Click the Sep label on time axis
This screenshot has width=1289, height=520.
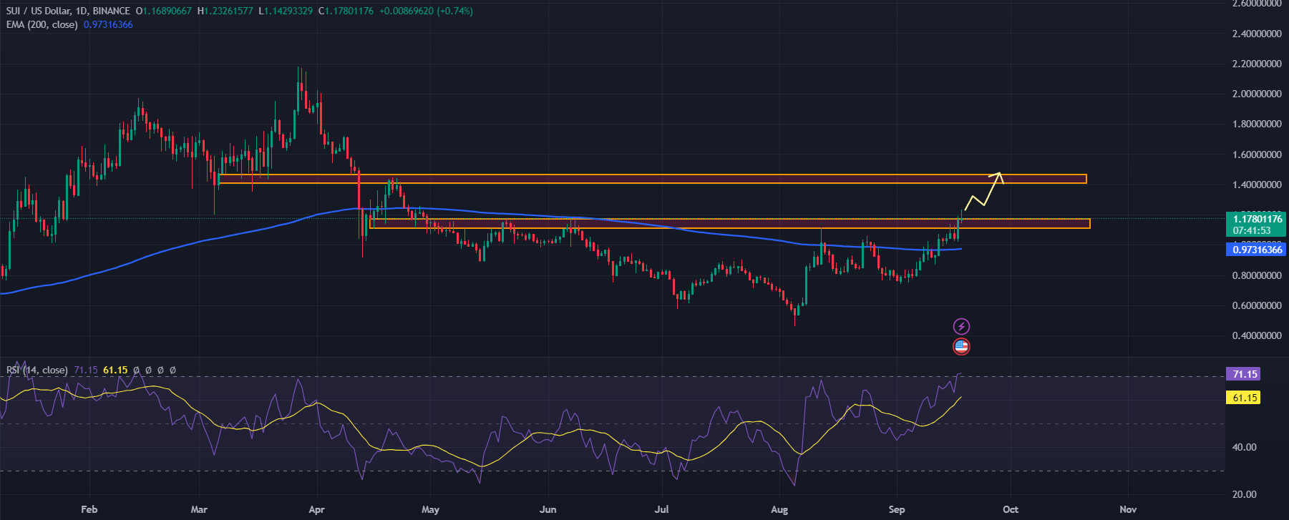(x=896, y=509)
